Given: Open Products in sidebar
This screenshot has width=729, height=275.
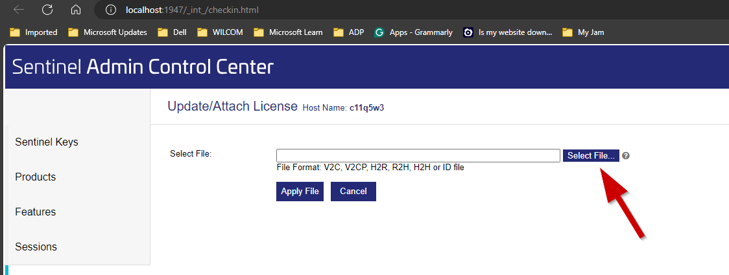Looking at the screenshot, I should [35, 177].
